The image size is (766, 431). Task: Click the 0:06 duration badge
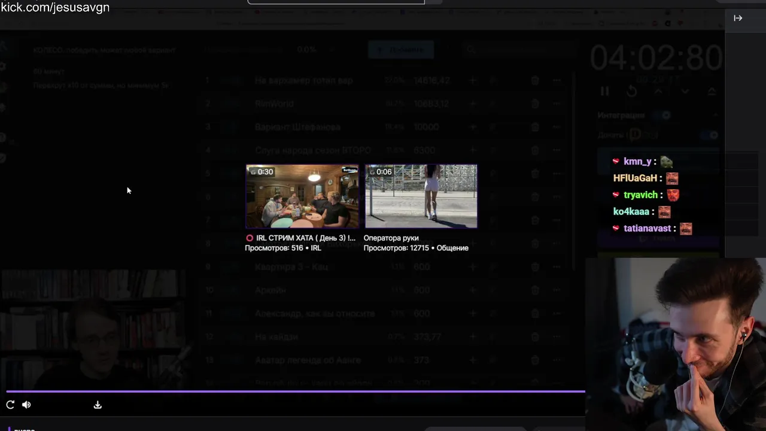pos(381,172)
